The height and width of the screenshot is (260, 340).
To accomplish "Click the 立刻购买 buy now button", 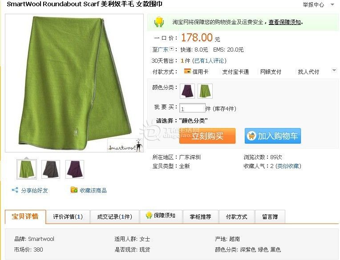I will [x=207, y=136].
